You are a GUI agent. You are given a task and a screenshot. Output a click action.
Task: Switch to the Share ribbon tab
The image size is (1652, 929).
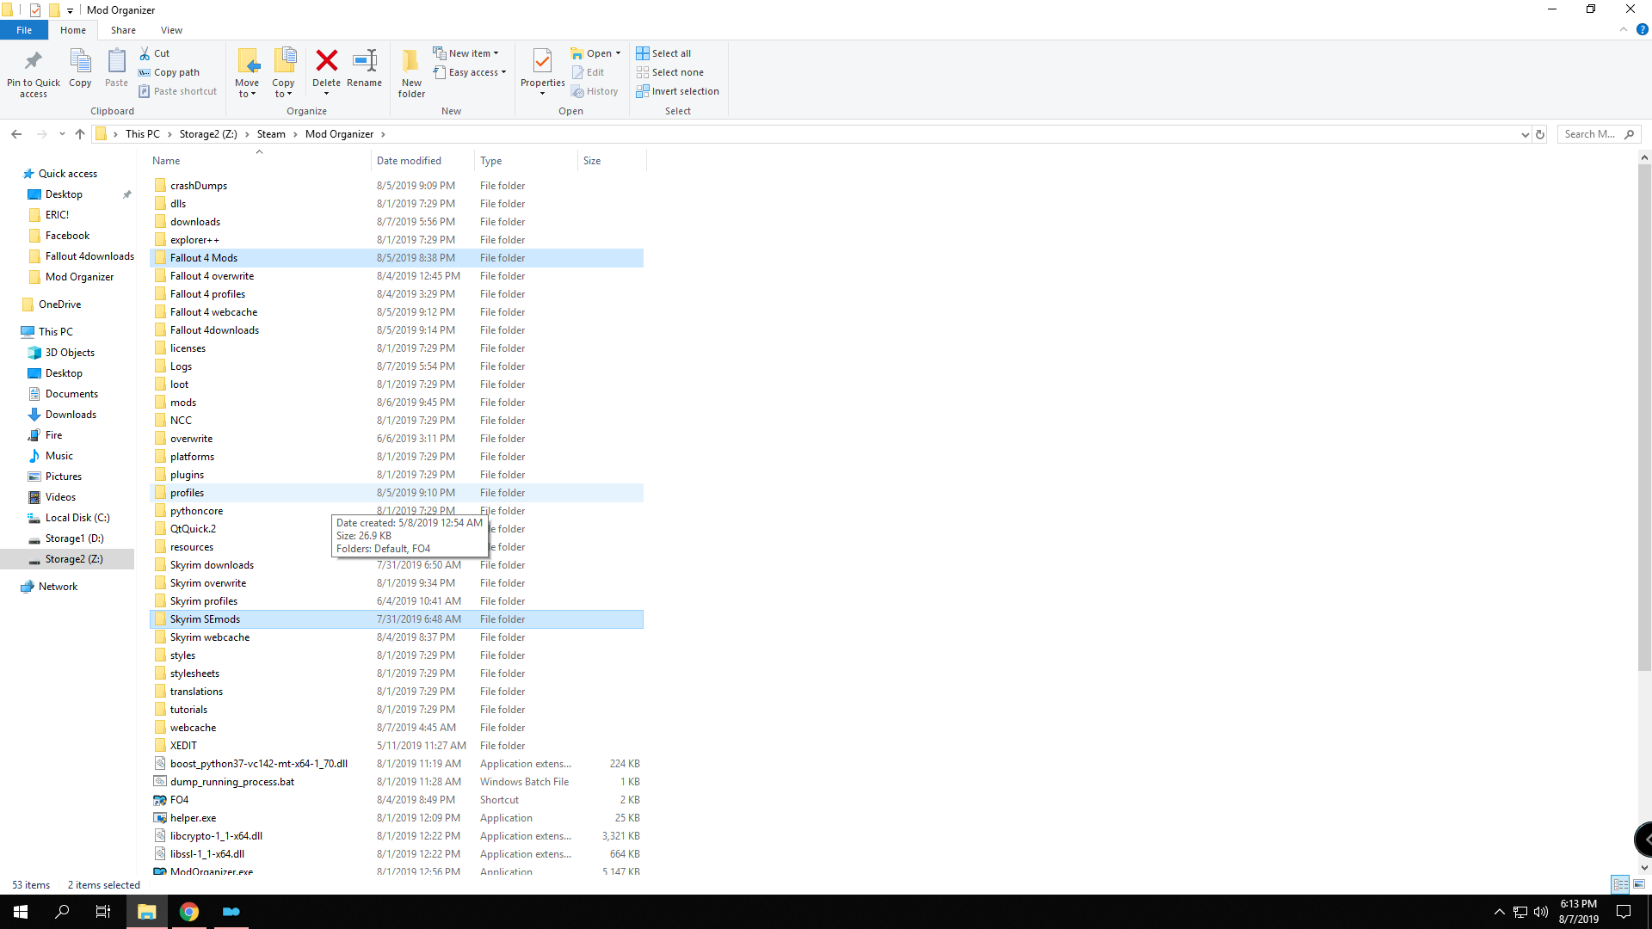pyautogui.click(x=123, y=29)
